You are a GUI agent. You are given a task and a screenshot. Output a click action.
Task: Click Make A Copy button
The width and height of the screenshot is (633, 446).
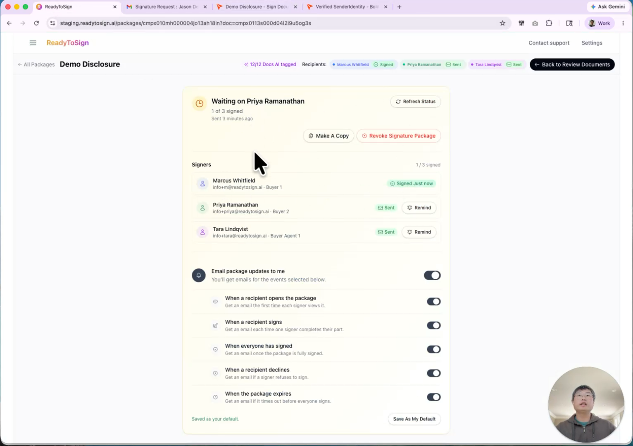329,136
